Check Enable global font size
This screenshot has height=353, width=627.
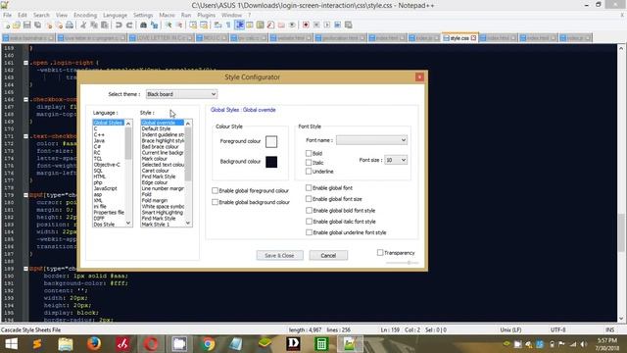point(309,198)
